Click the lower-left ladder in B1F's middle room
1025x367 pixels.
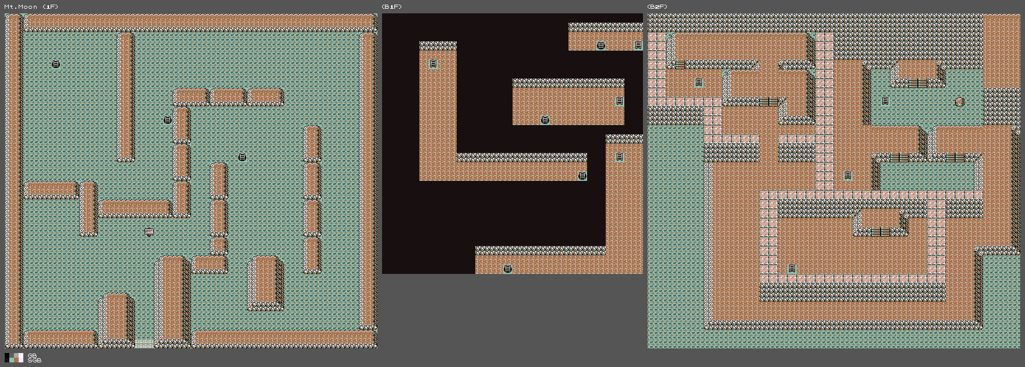pos(545,120)
